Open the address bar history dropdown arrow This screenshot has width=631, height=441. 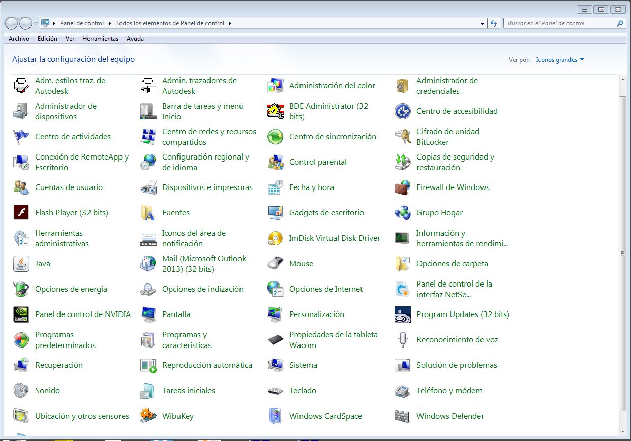click(483, 23)
